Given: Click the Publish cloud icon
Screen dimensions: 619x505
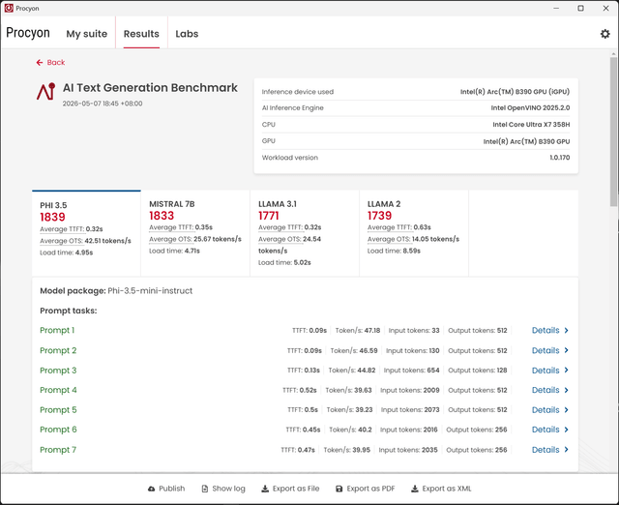Looking at the screenshot, I should click(x=151, y=489).
